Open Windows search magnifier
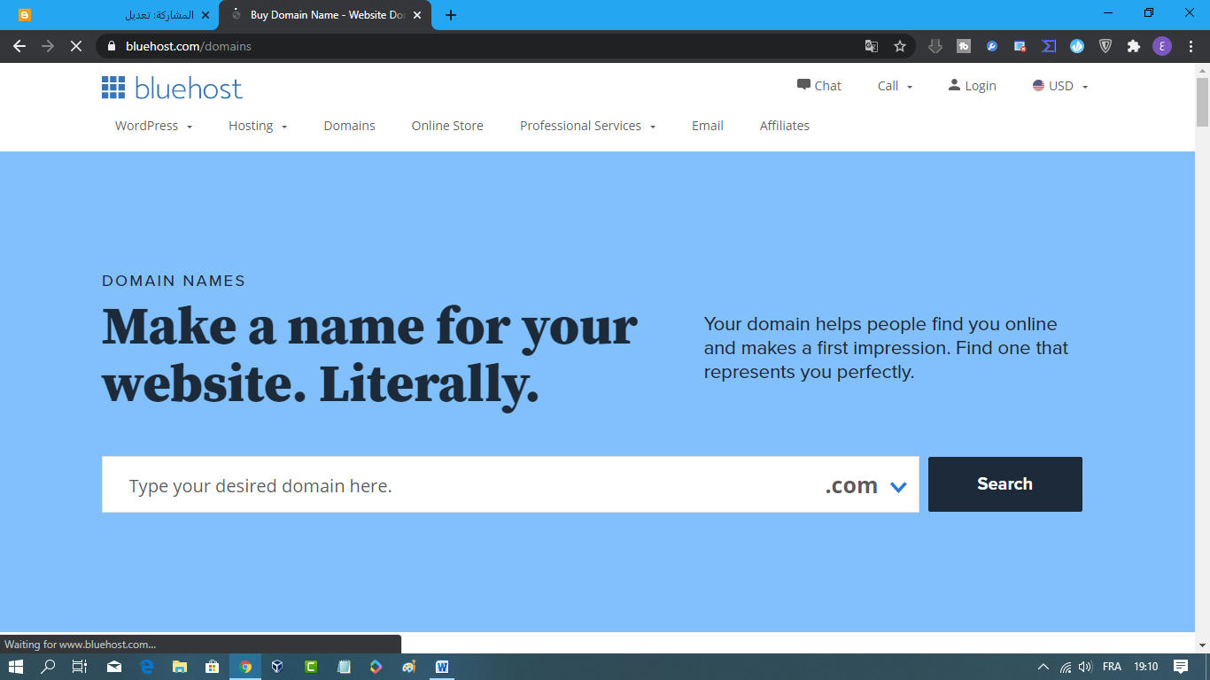The image size is (1210, 680). pos(49,667)
